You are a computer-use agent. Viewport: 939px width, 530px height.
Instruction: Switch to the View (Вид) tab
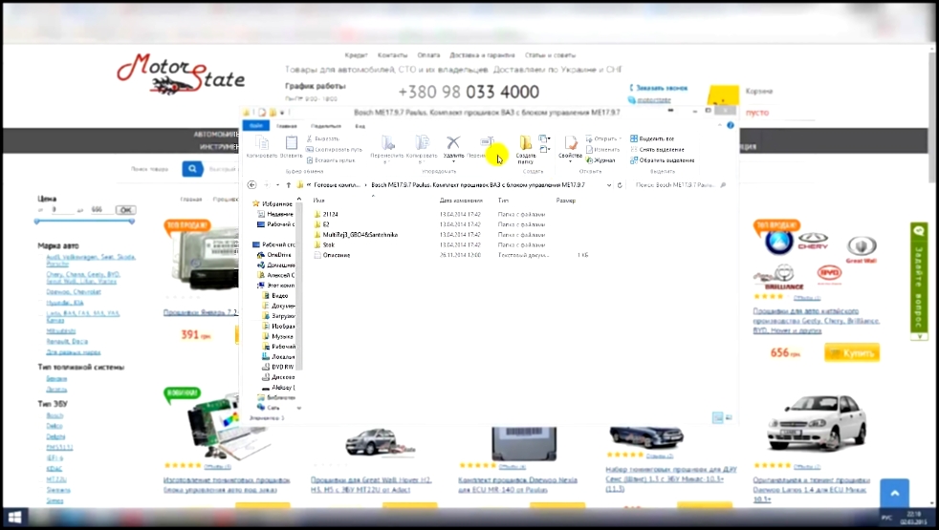(360, 126)
